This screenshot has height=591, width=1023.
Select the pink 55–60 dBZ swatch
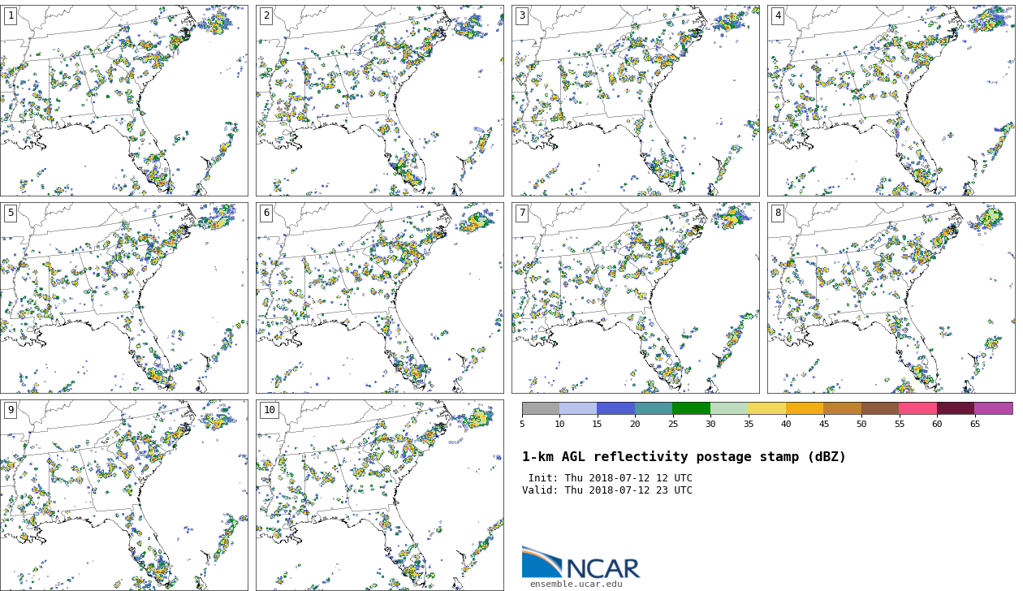click(917, 408)
